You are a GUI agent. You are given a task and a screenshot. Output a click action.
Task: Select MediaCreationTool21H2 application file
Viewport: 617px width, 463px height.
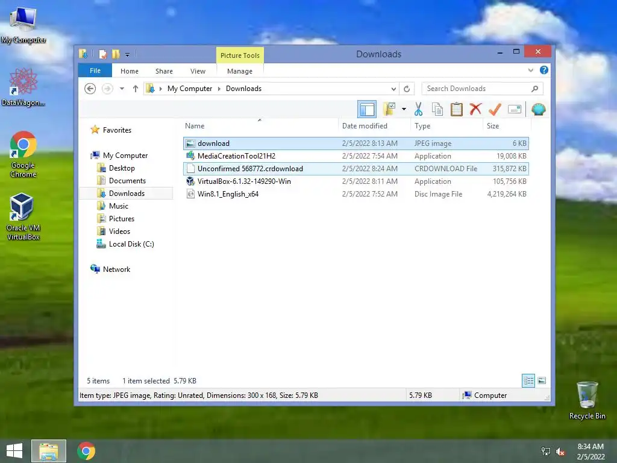tap(355, 156)
